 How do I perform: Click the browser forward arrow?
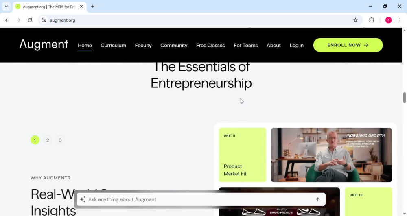point(18,20)
